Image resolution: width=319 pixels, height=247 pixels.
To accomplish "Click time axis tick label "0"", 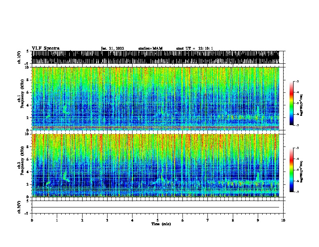I will click(x=32, y=220).
